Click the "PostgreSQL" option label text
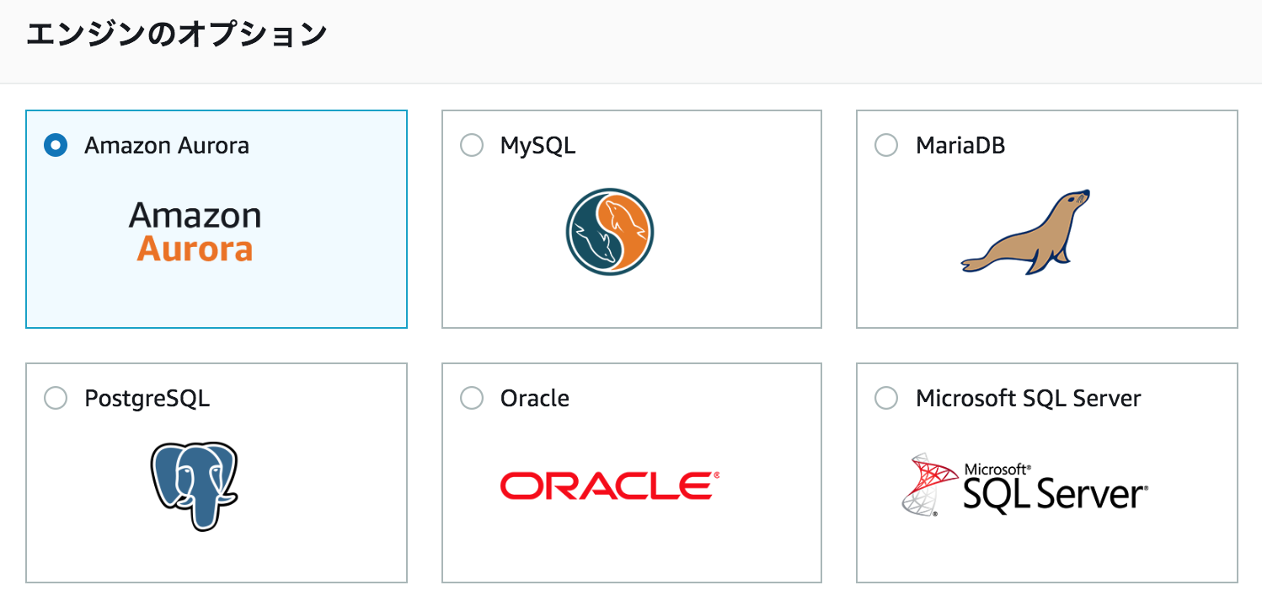 (147, 399)
